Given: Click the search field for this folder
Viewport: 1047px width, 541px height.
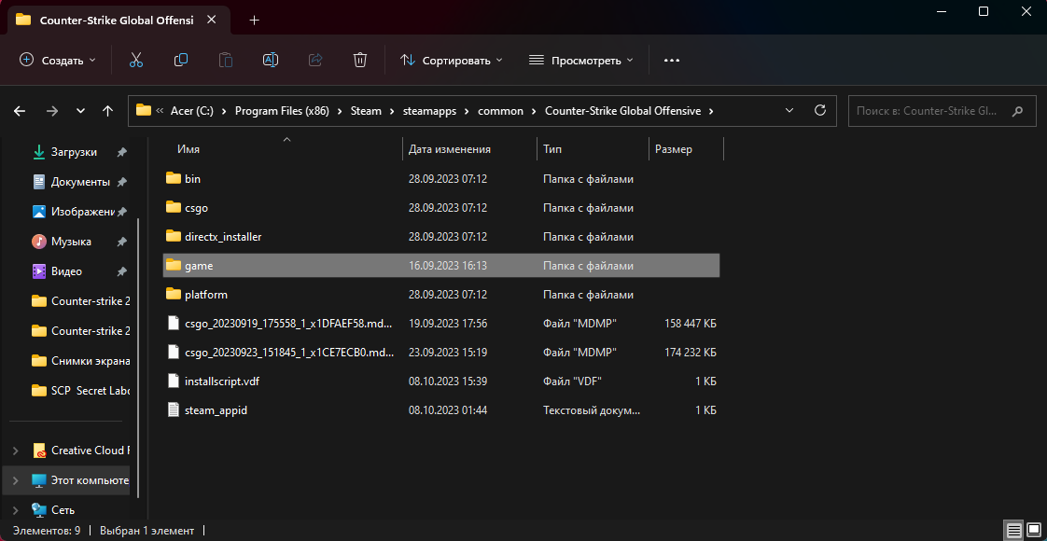Looking at the screenshot, I should (x=933, y=111).
